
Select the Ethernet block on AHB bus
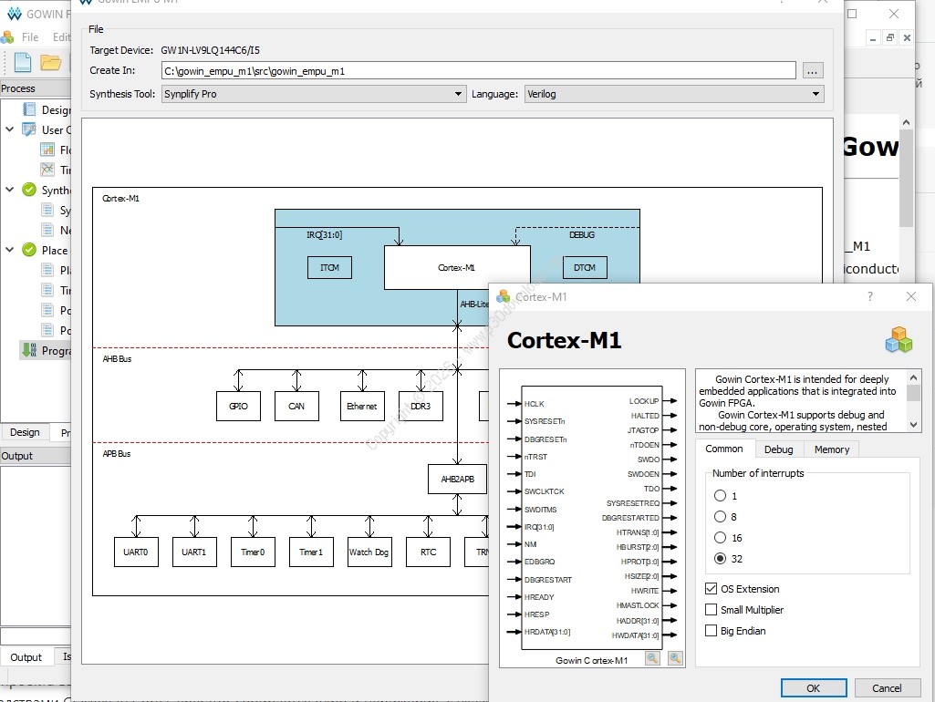click(362, 407)
